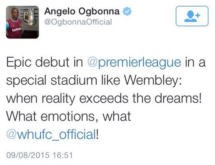Click the '@' symbol before premierleague

coord(92,62)
